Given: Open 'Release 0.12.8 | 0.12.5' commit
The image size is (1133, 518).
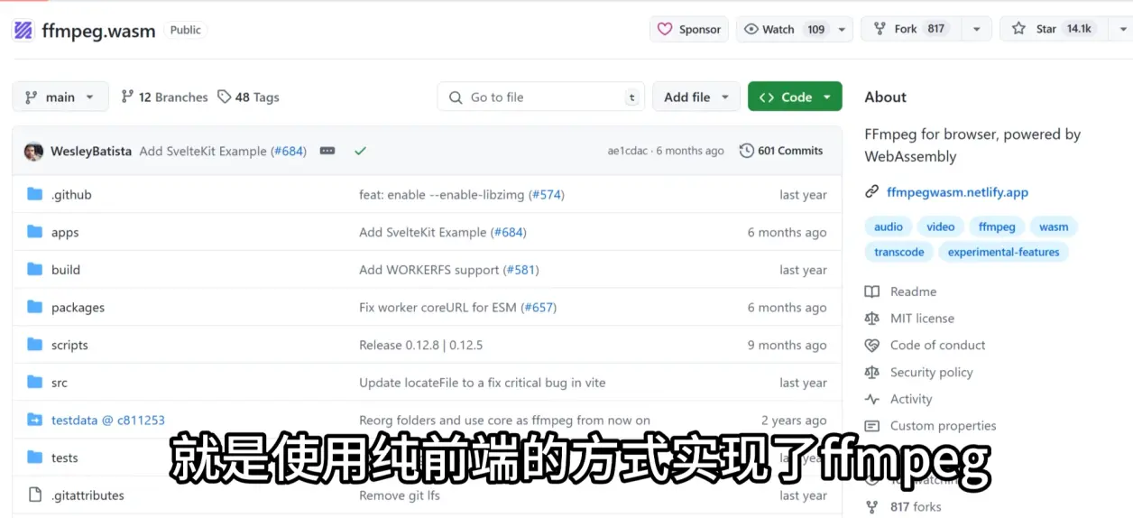Looking at the screenshot, I should pyautogui.click(x=421, y=345).
